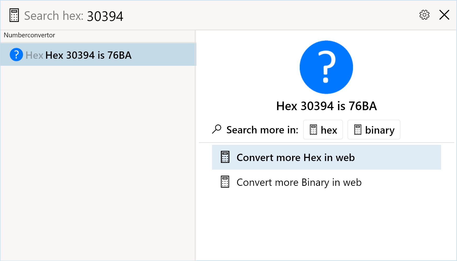
Task: Select the 'Hex 30394 is 76BA' result row
Action: [x=98, y=55]
